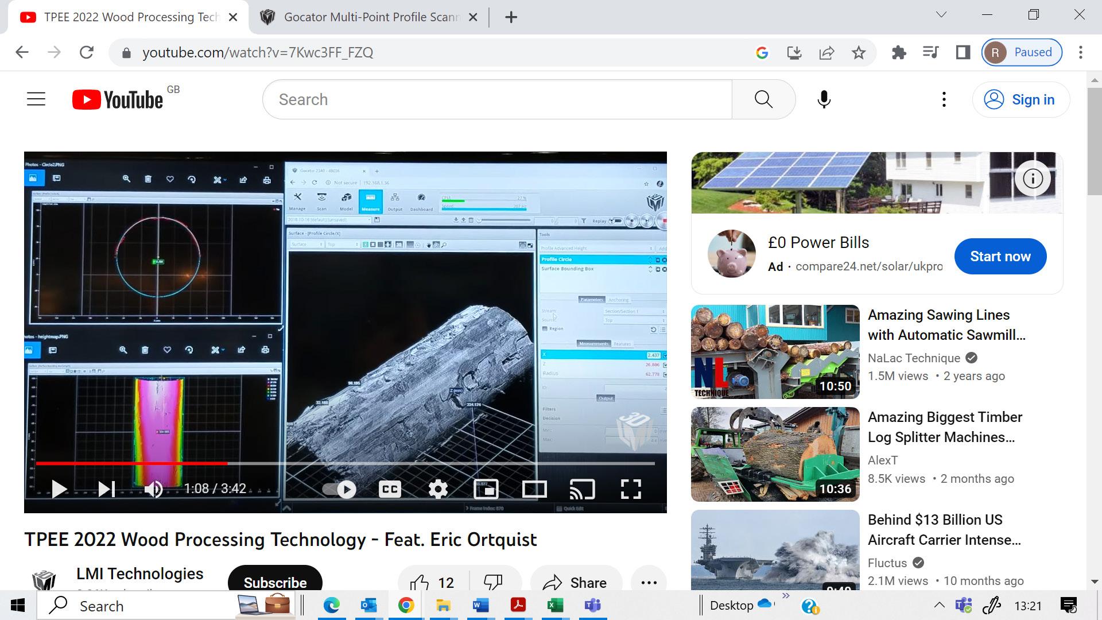
Task: Search with your voice microphone
Action: tap(824, 99)
